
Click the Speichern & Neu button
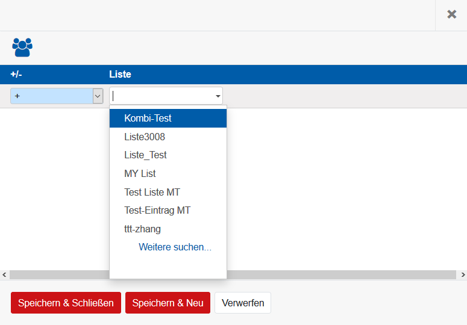[x=168, y=303]
